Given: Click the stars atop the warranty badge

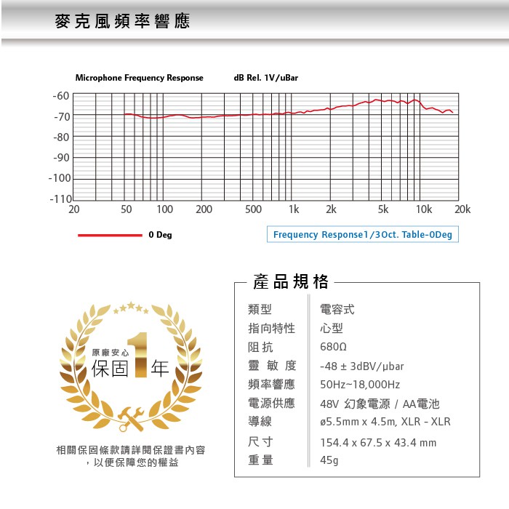Looking at the screenshot, I should [131, 308].
